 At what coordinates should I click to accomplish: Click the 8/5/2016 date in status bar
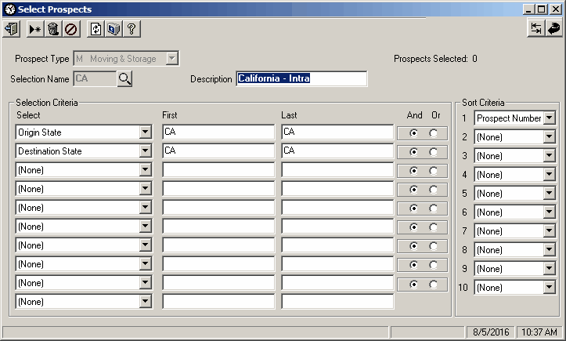tap(491, 332)
